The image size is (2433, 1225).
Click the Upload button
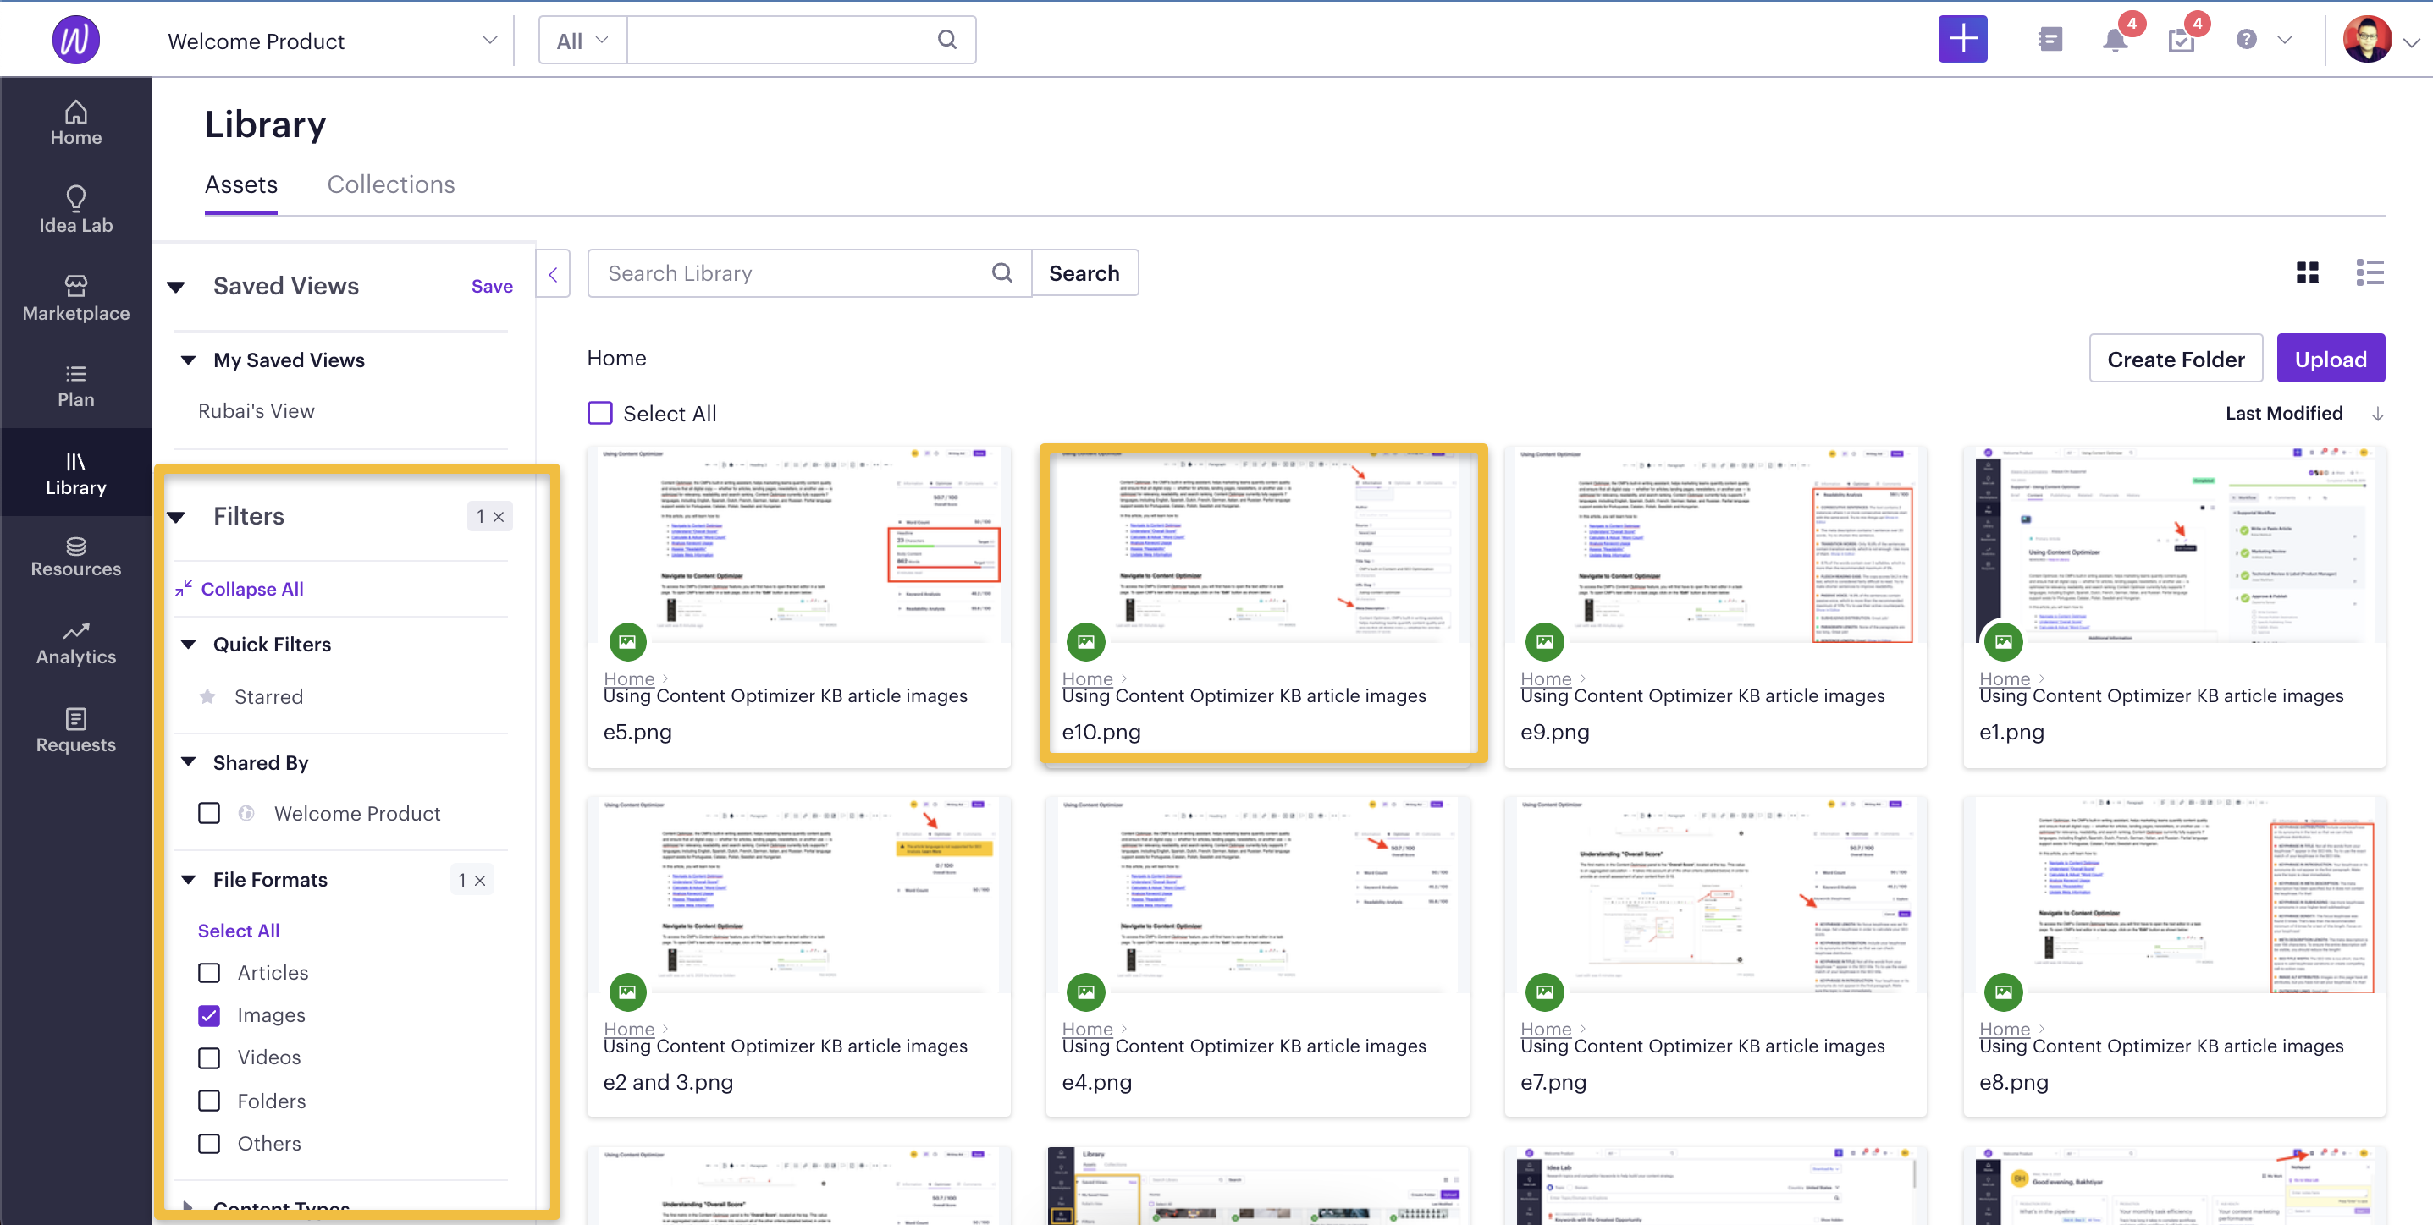coord(2330,359)
